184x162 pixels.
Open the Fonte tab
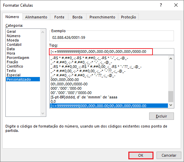pos(59,17)
